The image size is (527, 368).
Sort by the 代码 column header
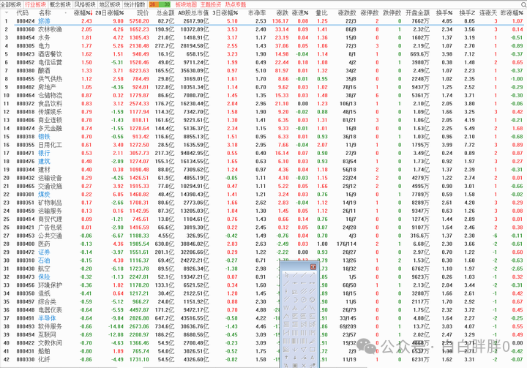23,12
